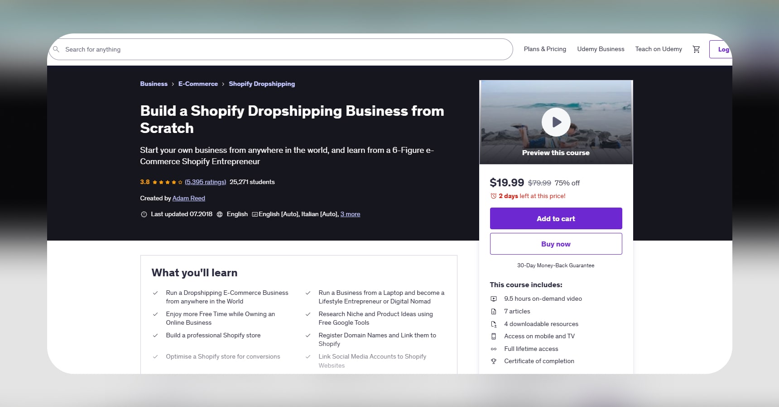Click This course includes heading
The width and height of the screenshot is (779, 407).
pos(526,285)
